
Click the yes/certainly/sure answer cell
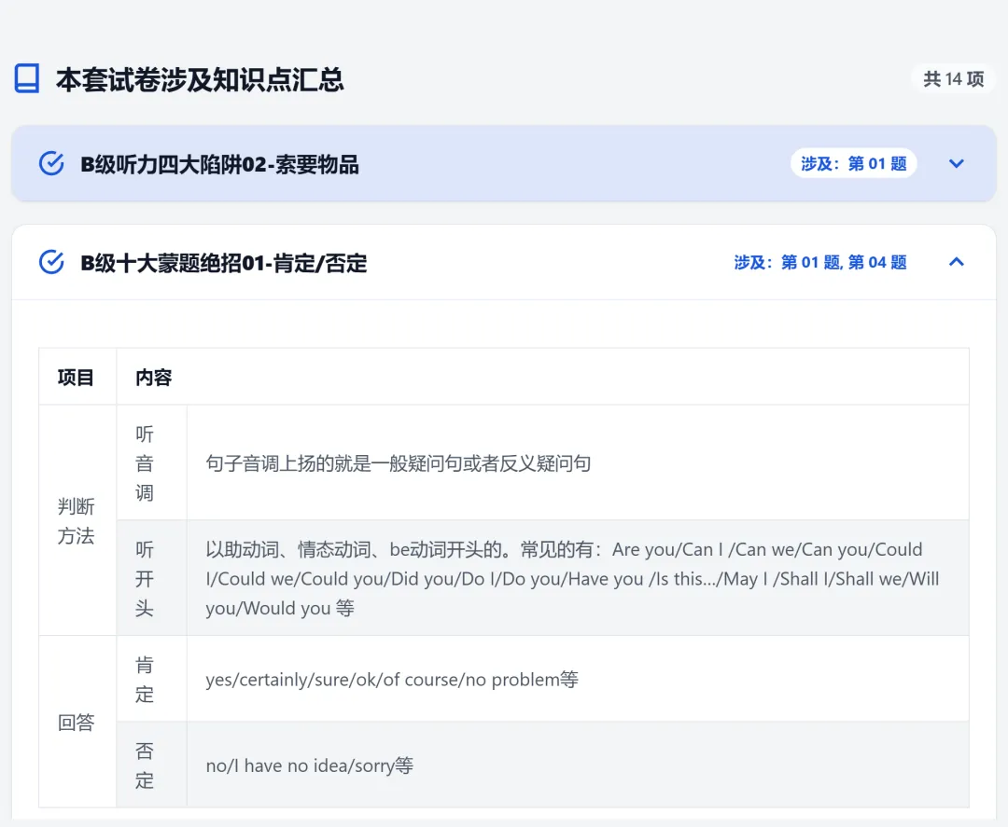point(578,680)
